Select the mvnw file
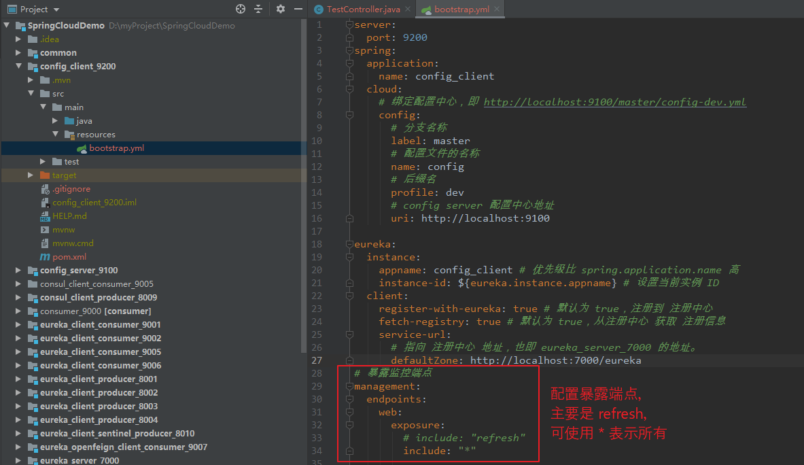Viewport: 804px width, 465px height. (64, 230)
